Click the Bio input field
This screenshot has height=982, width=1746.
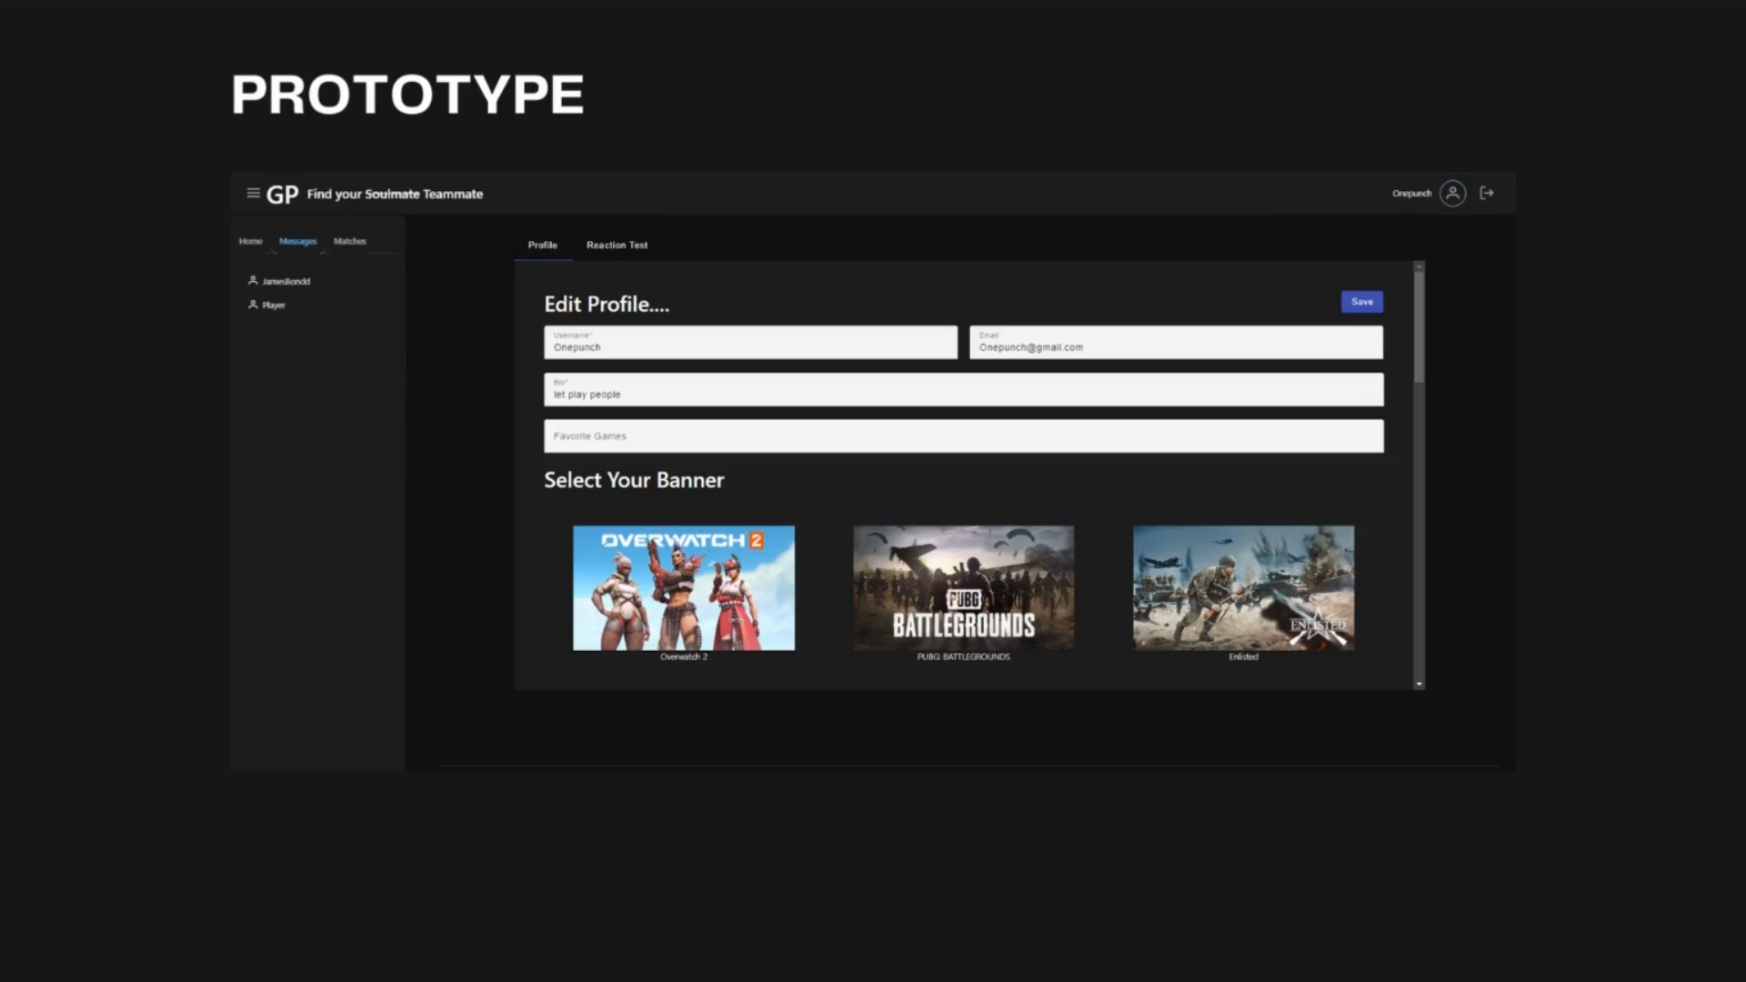[964, 389]
